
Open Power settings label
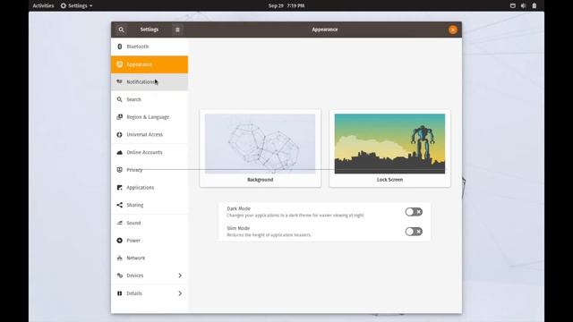(133, 241)
